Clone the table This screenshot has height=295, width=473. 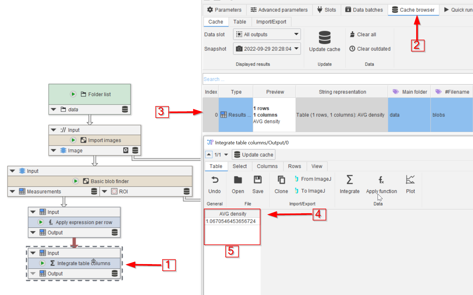[x=281, y=180]
